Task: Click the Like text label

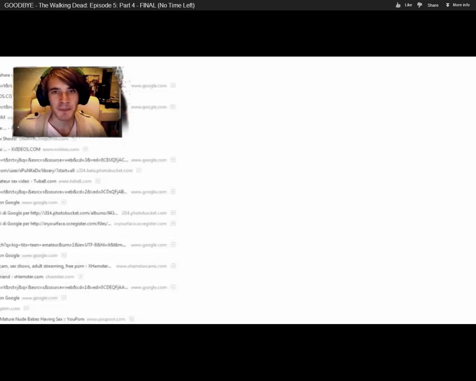Action: 408,5
